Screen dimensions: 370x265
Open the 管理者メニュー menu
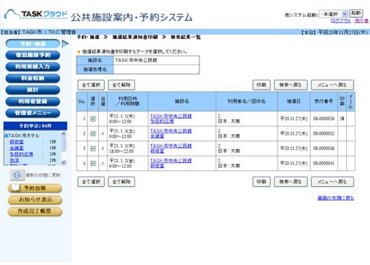[33, 113]
